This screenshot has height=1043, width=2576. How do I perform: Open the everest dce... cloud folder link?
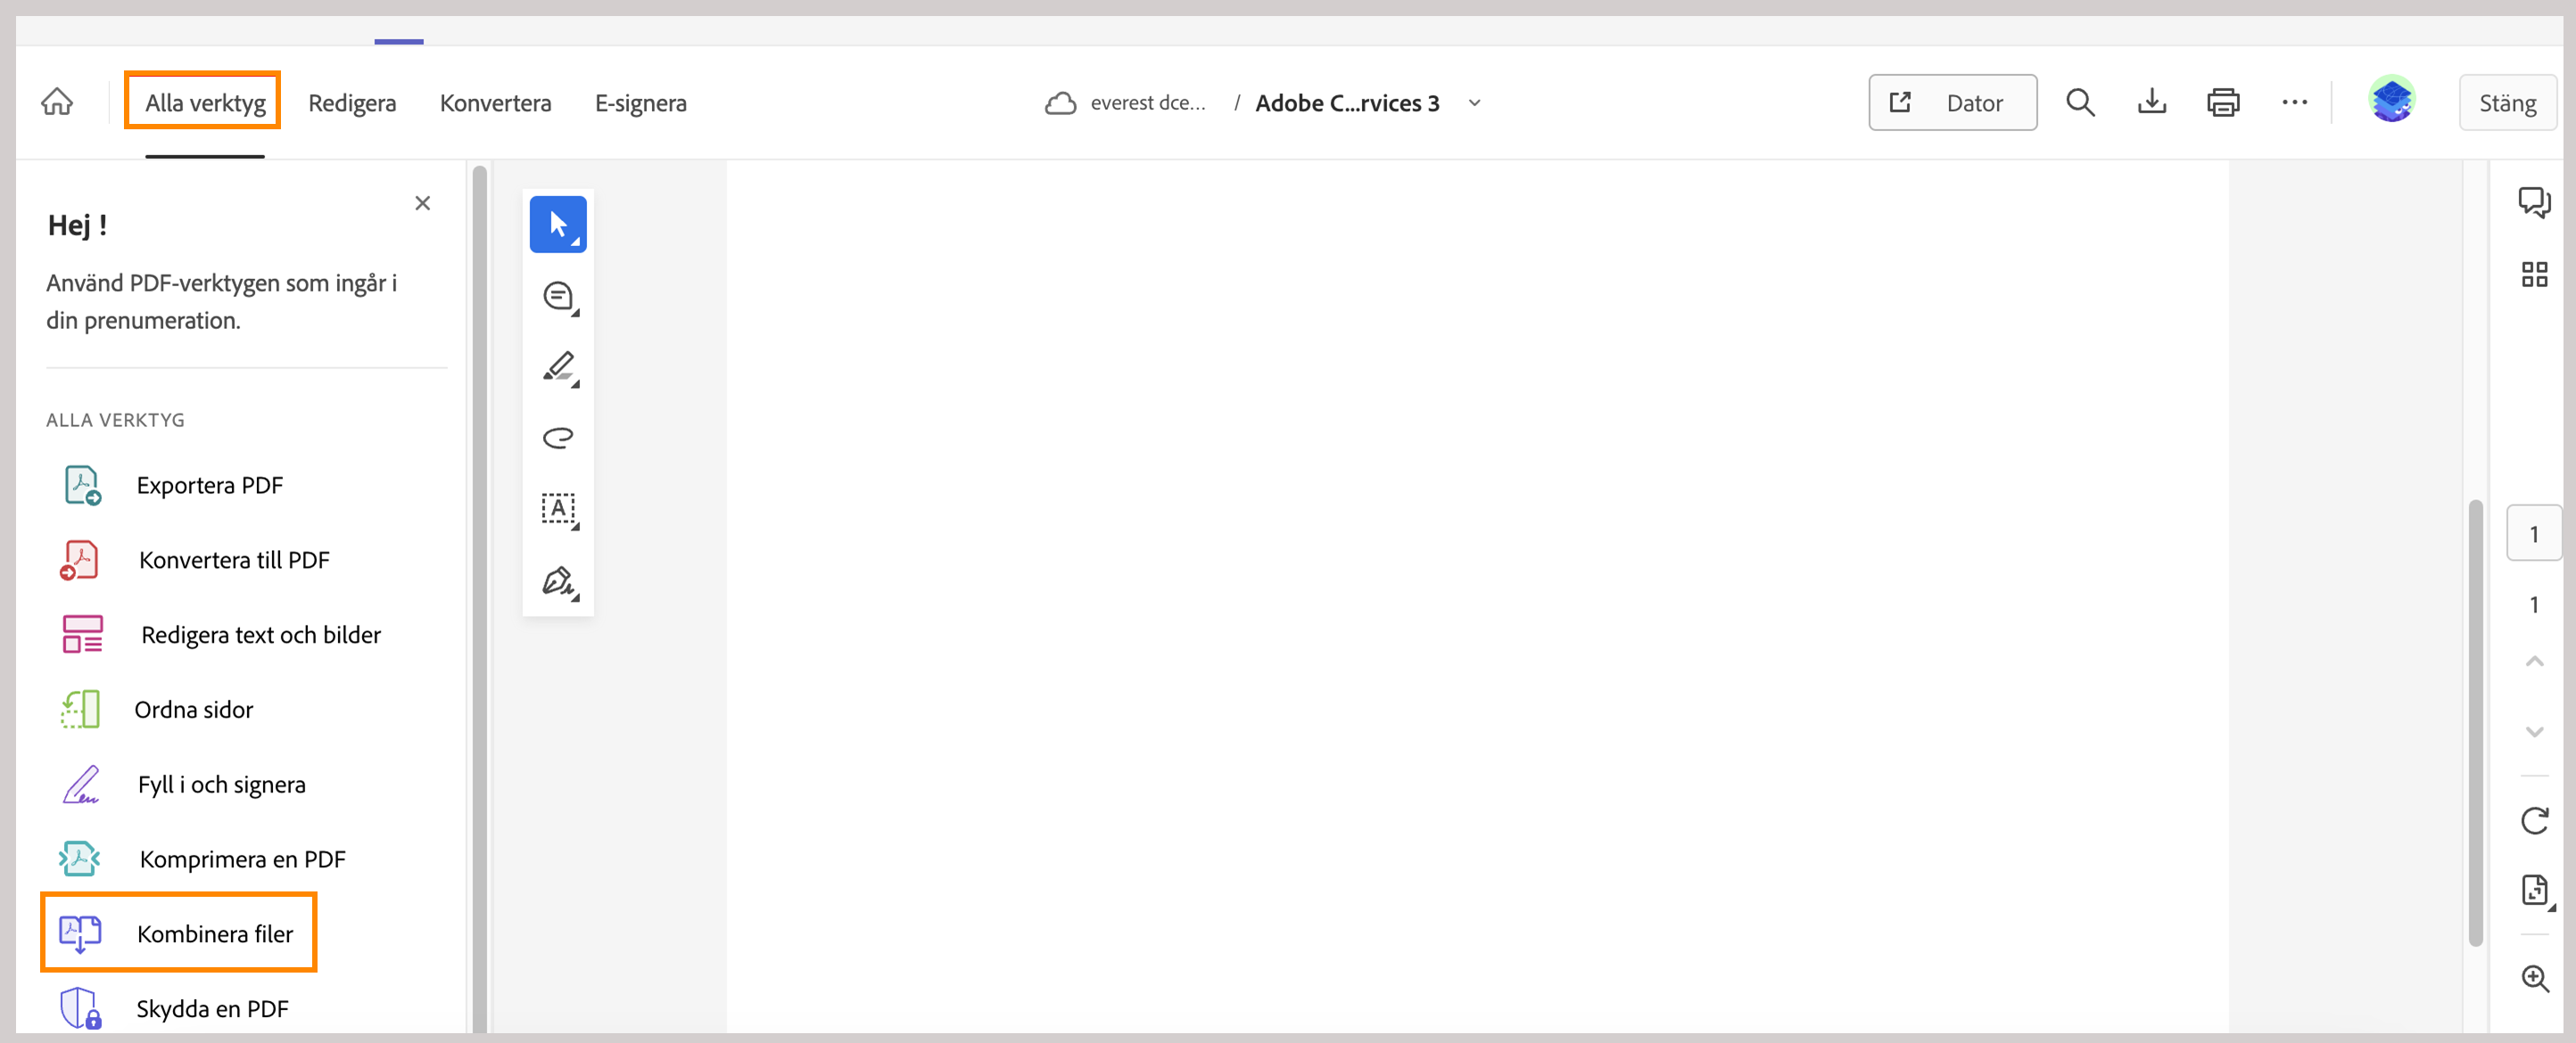click(1147, 103)
